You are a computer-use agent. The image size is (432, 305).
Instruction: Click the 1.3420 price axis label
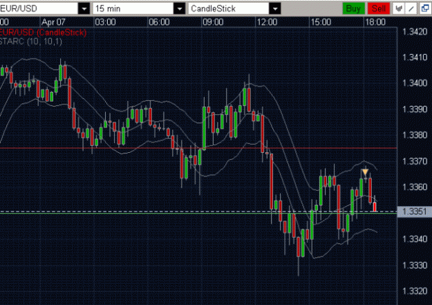415,32
